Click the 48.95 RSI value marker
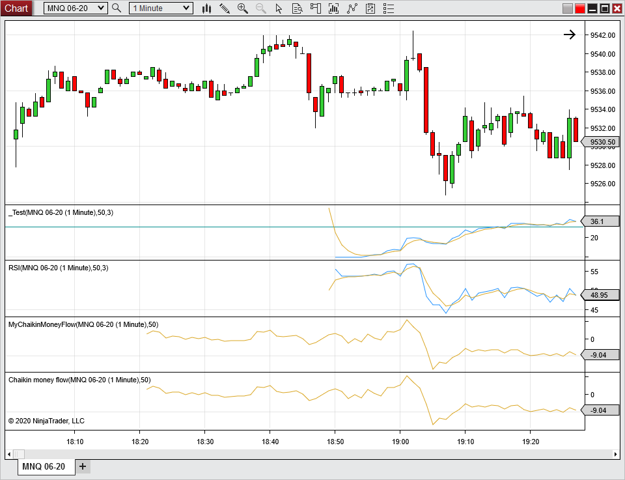This screenshot has height=480, width=625. coord(600,295)
